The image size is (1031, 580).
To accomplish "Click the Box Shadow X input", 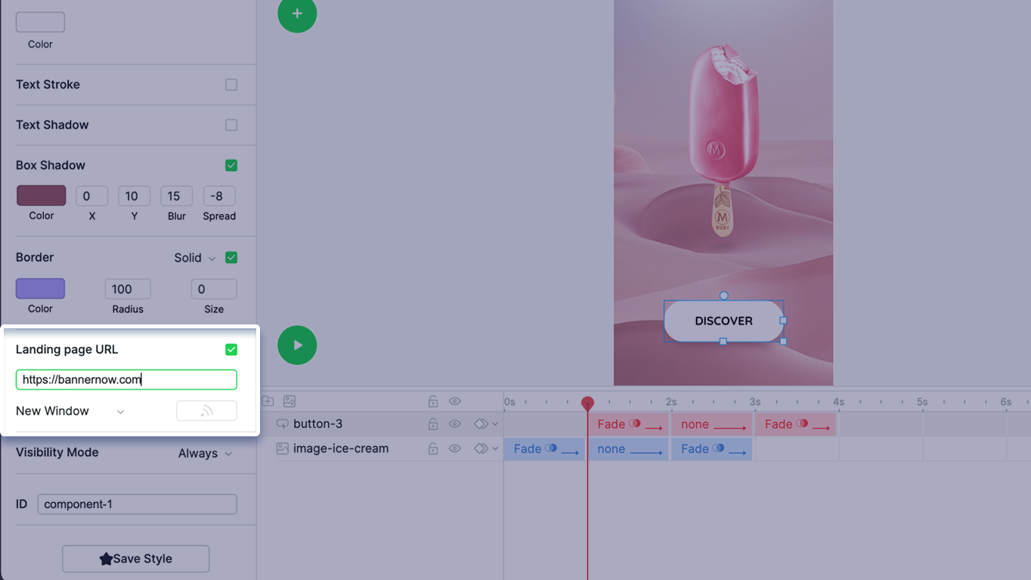I will coord(92,196).
